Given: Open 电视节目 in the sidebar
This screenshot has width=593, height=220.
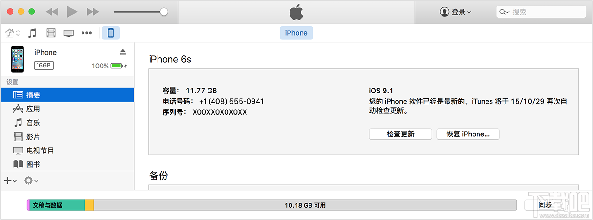Looking at the screenshot, I should pos(67,150).
